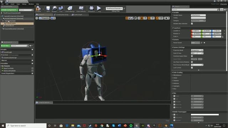Image resolution: width=228 pixels, height=128 pixels.
Task: Add a new macro with plus icon
Action: tap(32, 60)
